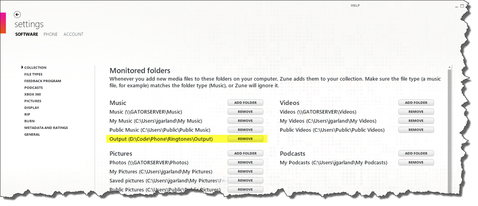This screenshot has width=478, height=206.
Task: Switch to the ACCOUNT tab
Action: [73, 34]
